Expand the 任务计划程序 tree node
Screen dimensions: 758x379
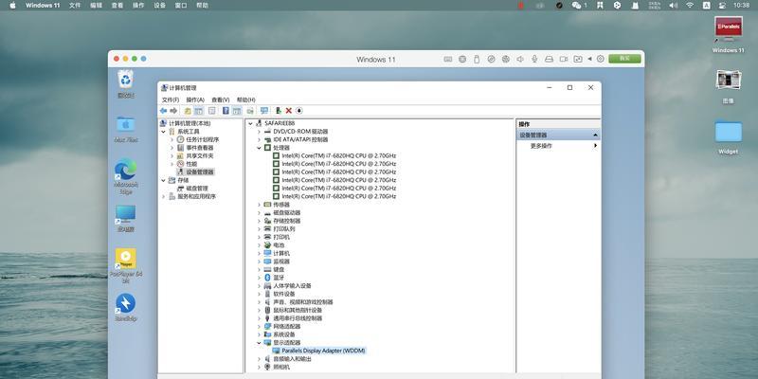(x=171, y=139)
